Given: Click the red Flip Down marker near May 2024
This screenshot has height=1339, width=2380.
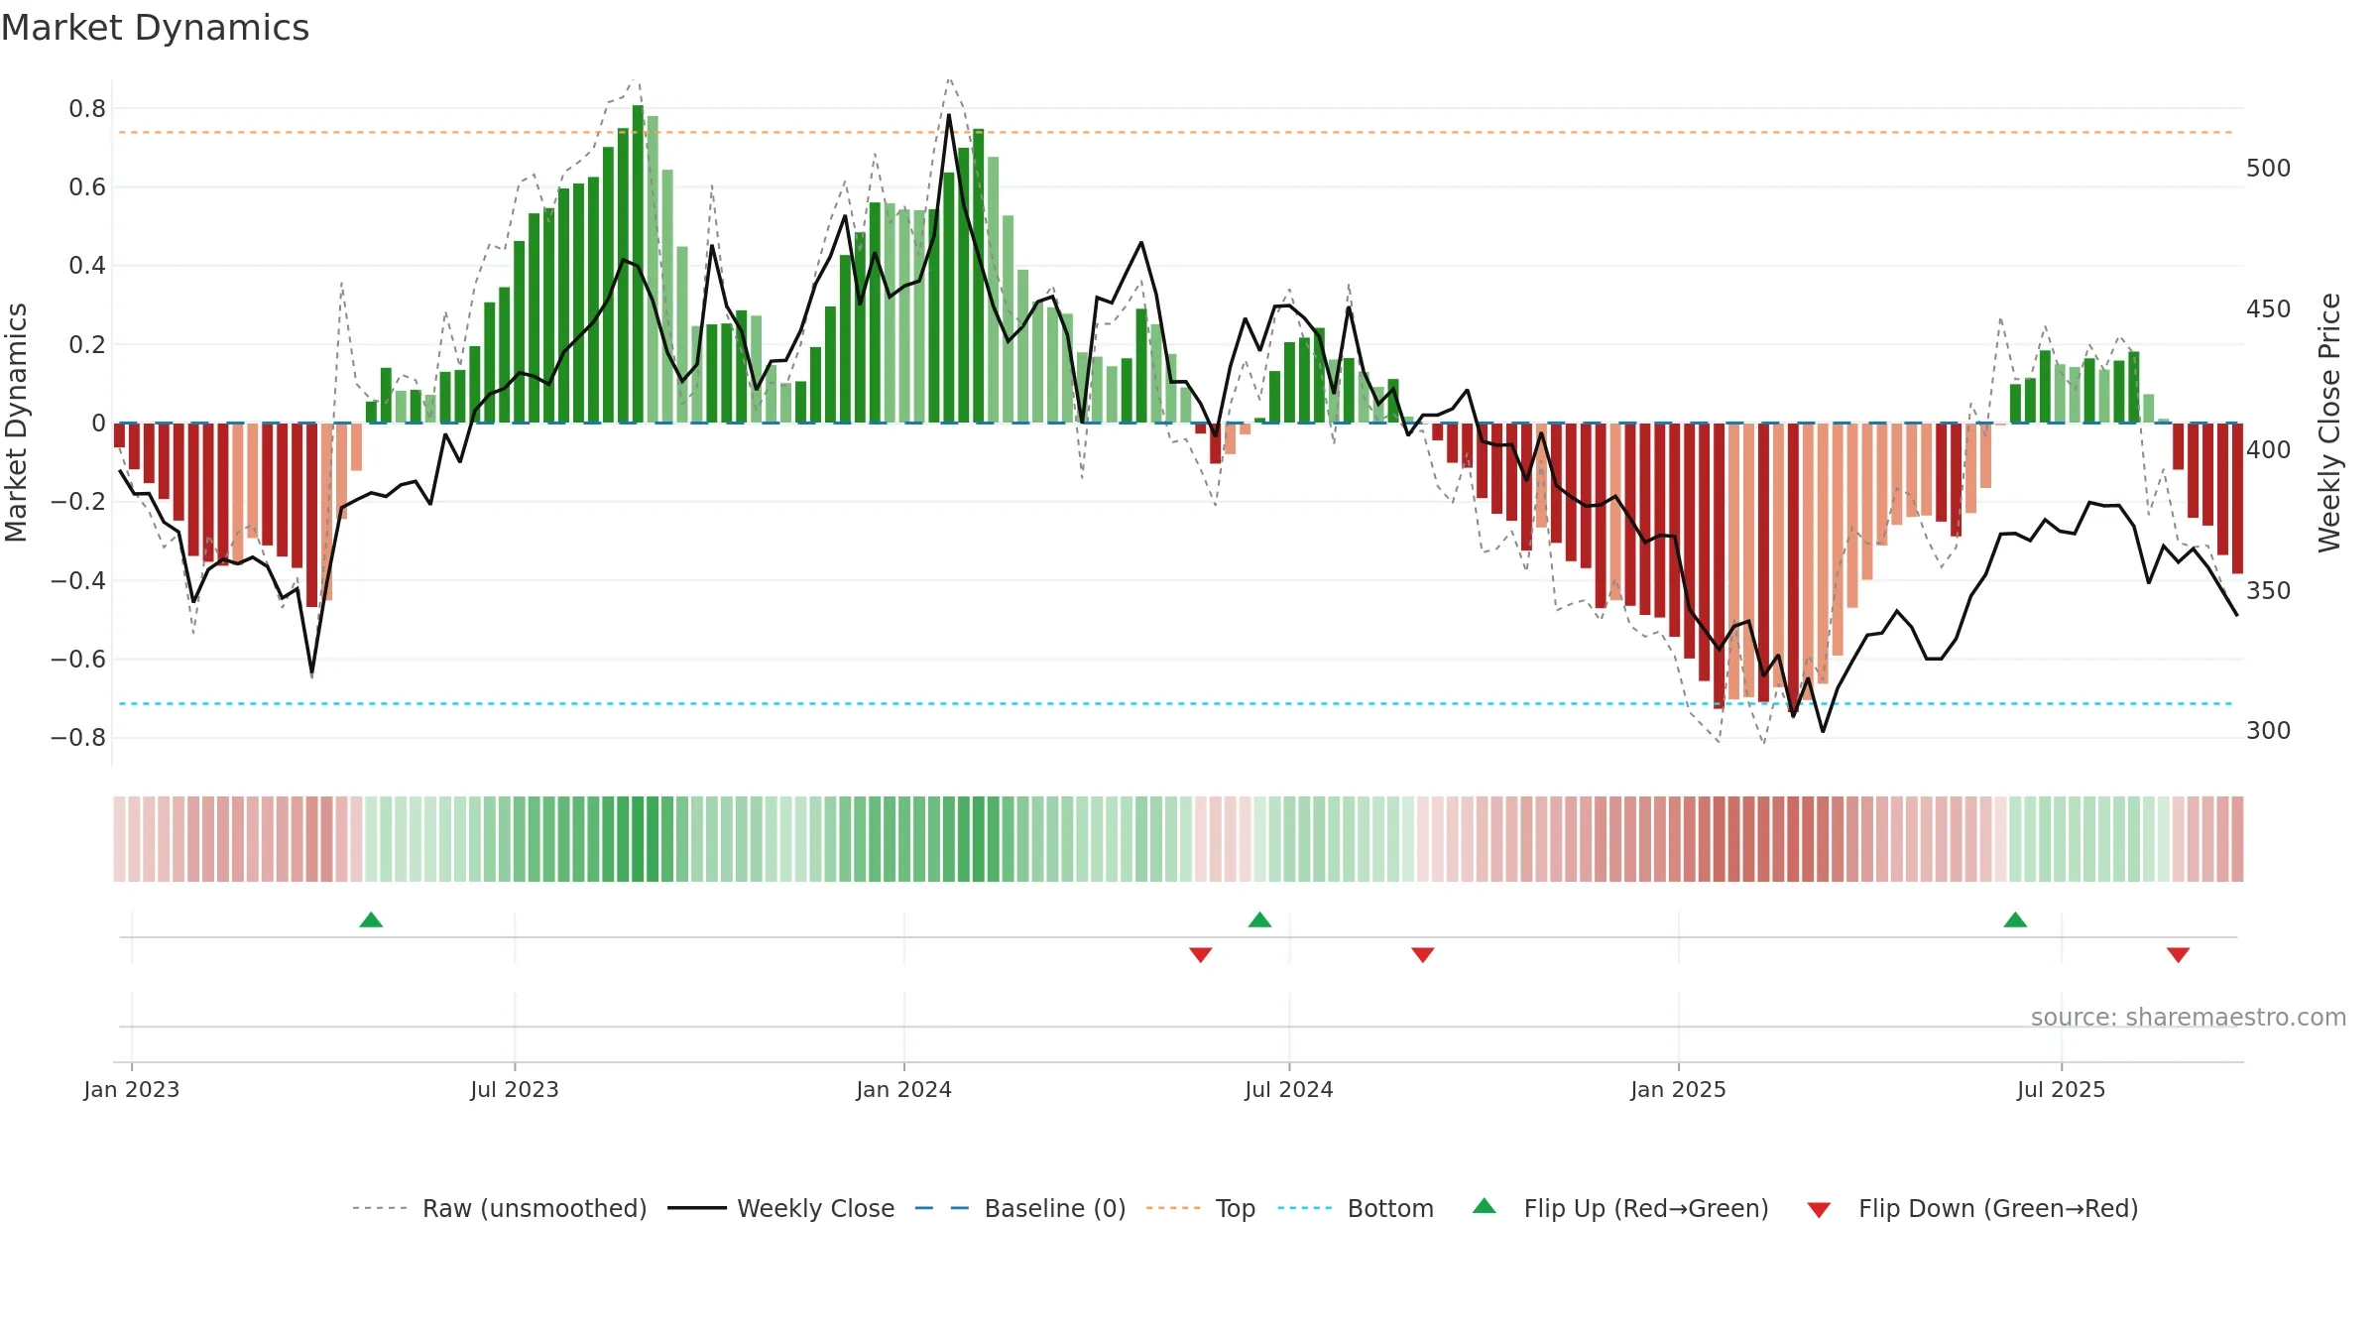Looking at the screenshot, I should (1200, 954).
